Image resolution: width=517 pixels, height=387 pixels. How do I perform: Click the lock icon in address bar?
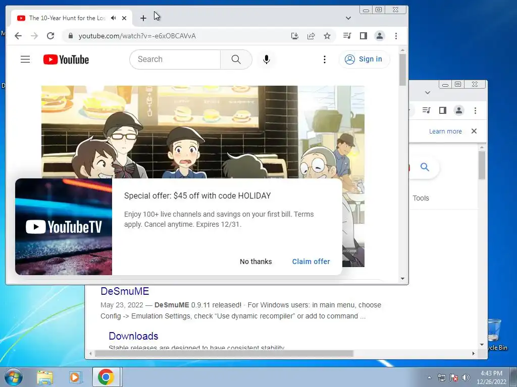pyautogui.click(x=70, y=36)
